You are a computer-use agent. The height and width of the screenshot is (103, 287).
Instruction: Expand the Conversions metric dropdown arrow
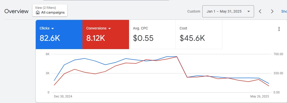pos(110,28)
